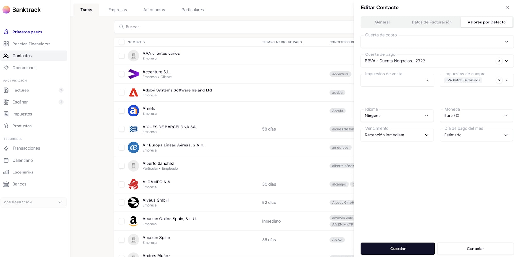Clear the BBVA Cuenta de pago selection
Image resolution: width=518 pixels, height=257 pixels.
tap(499, 61)
